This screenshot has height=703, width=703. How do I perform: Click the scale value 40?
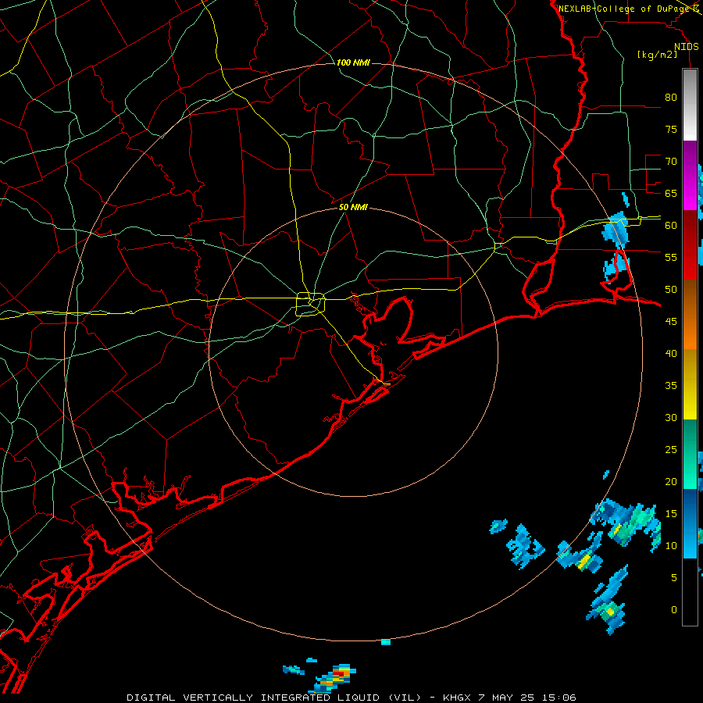(x=671, y=353)
